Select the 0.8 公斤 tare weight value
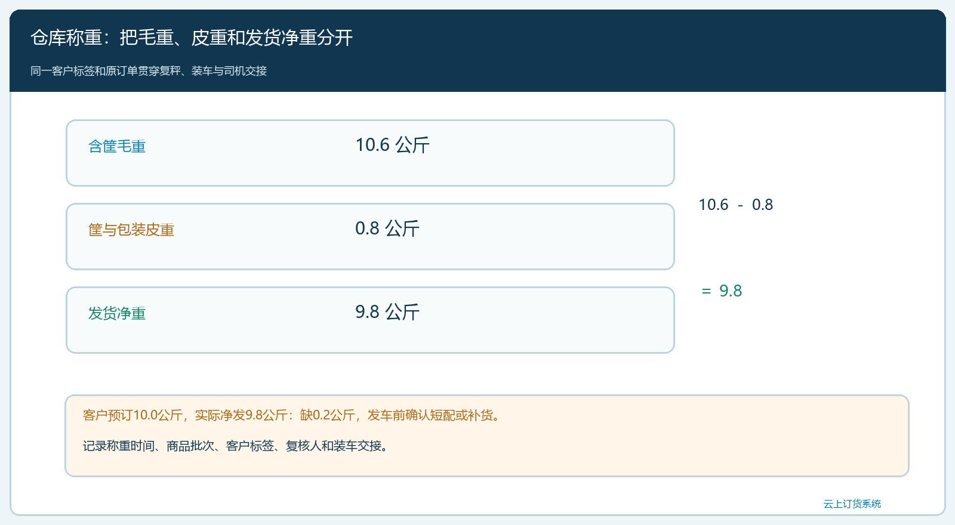Screen dimensions: 955x525 click(387, 228)
